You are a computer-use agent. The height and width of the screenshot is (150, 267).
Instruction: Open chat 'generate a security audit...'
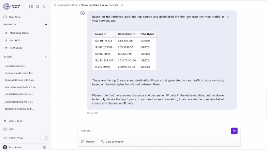(20, 109)
